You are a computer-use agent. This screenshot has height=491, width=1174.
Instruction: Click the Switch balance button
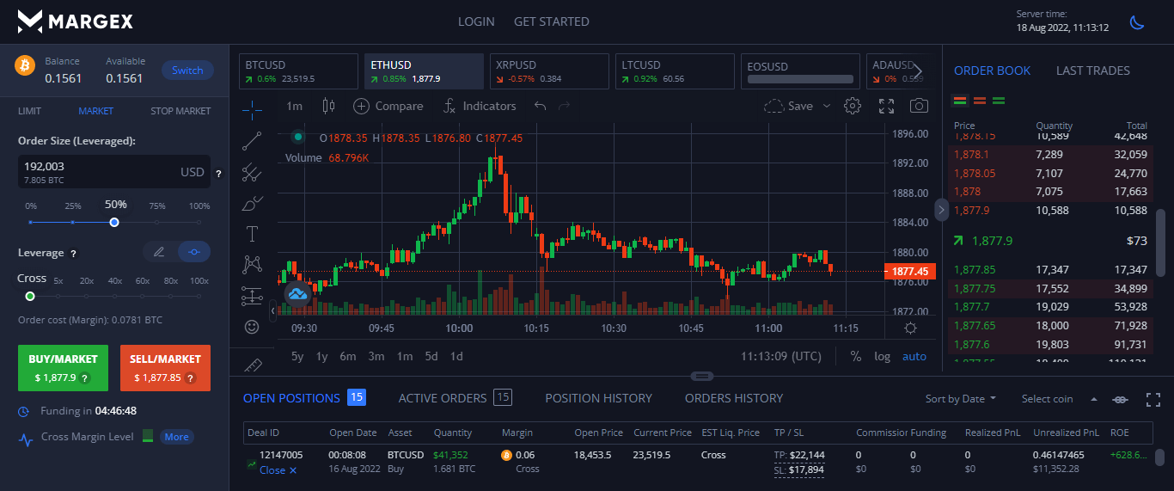pyautogui.click(x=187, y=71)
